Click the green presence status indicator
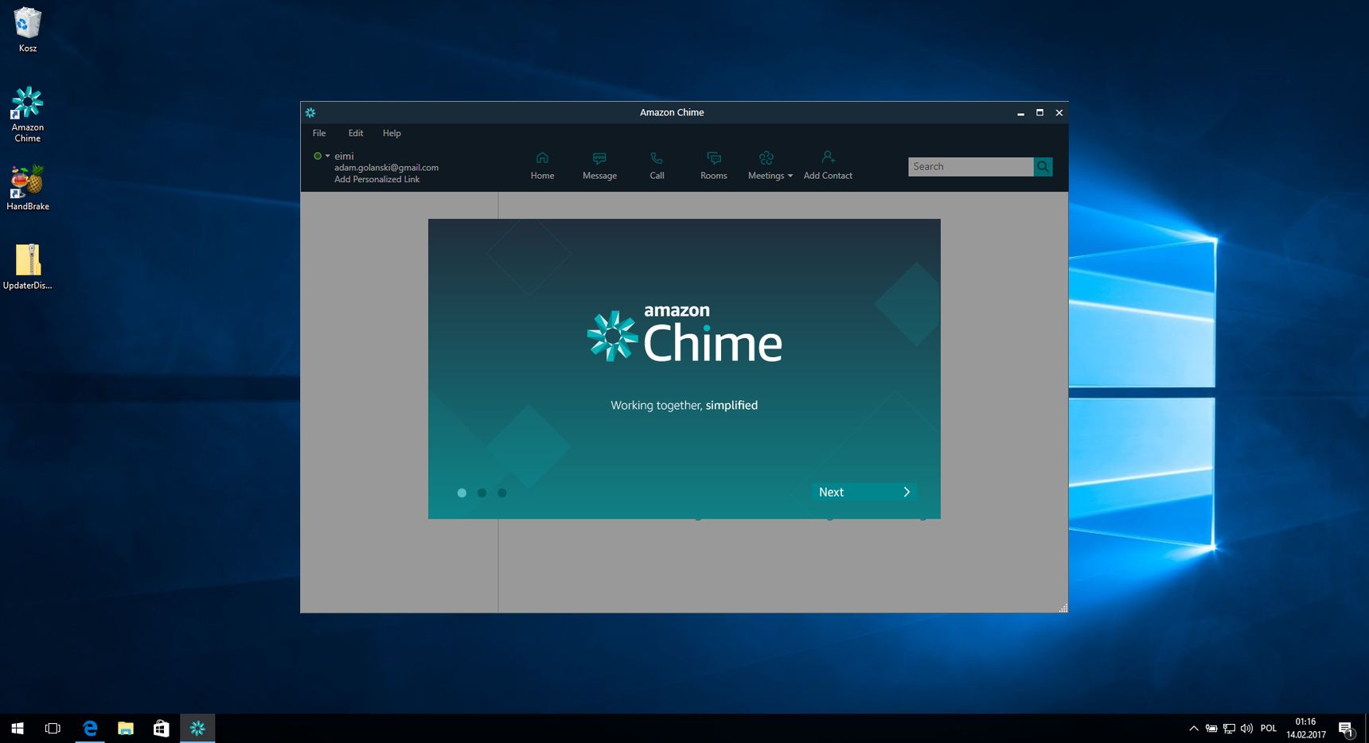 318,156
